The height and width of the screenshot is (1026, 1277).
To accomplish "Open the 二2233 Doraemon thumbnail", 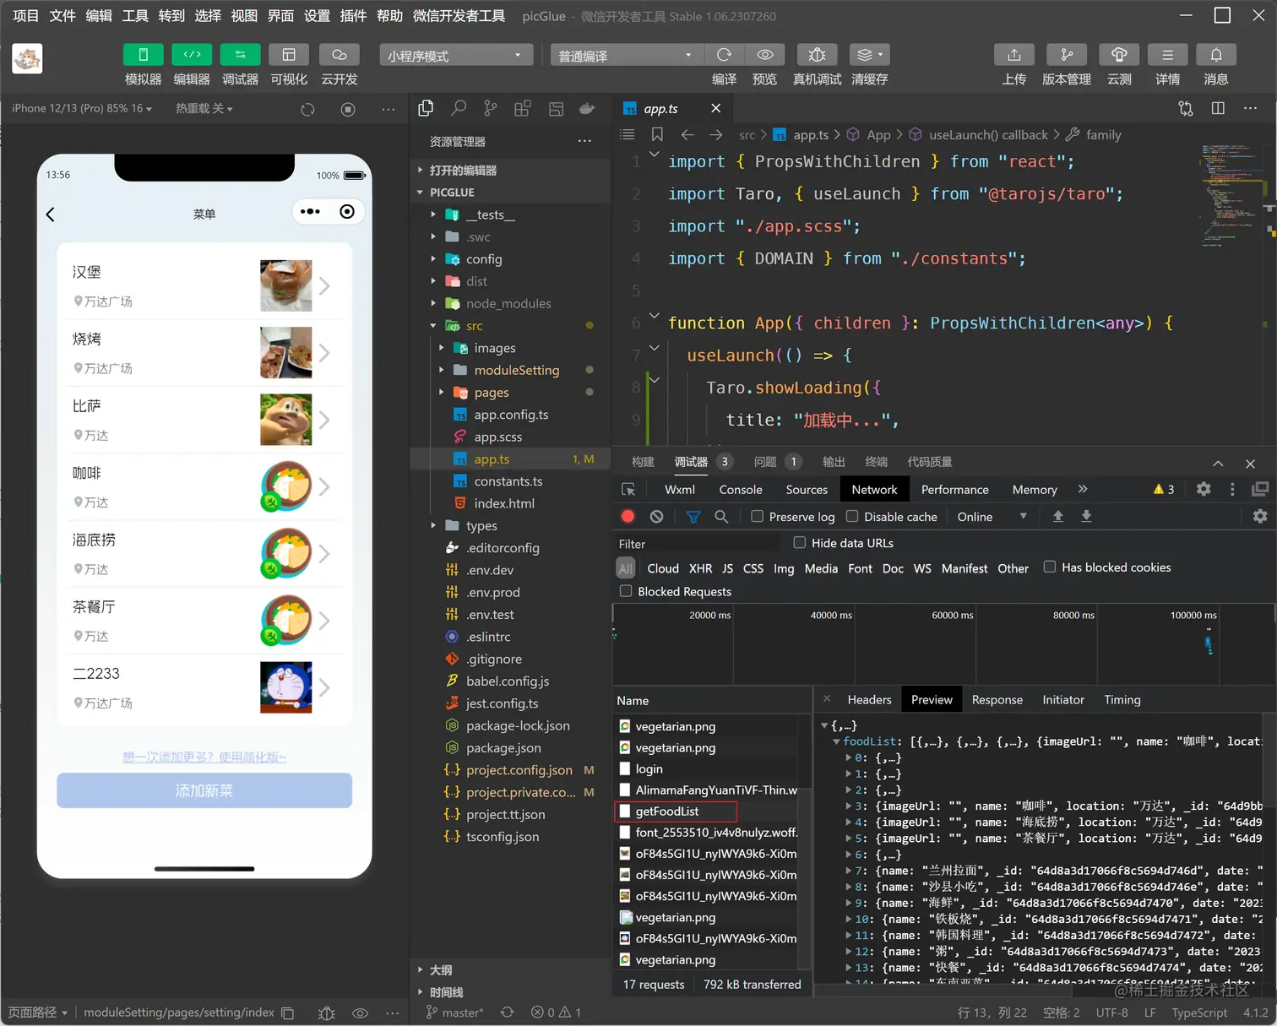I will 286,687.
